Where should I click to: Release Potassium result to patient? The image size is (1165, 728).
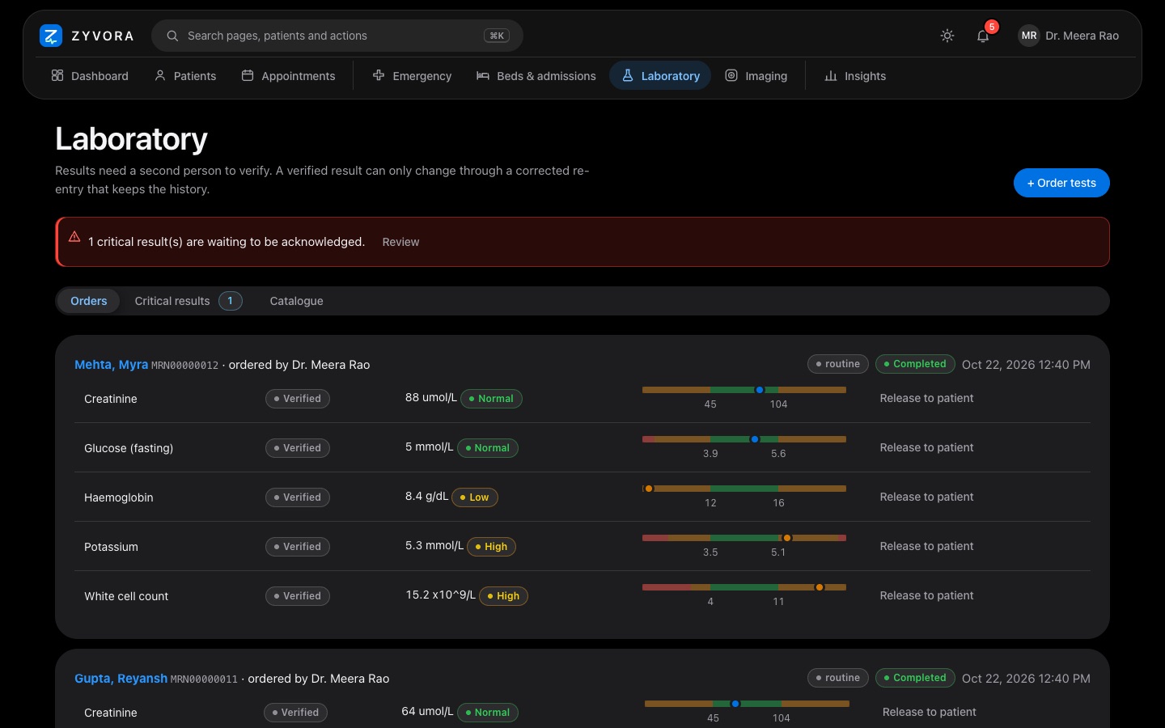tap(926, 546)
